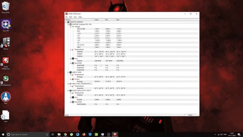Click the ASUSTeK Fans group icon

[x=73, y=59]
